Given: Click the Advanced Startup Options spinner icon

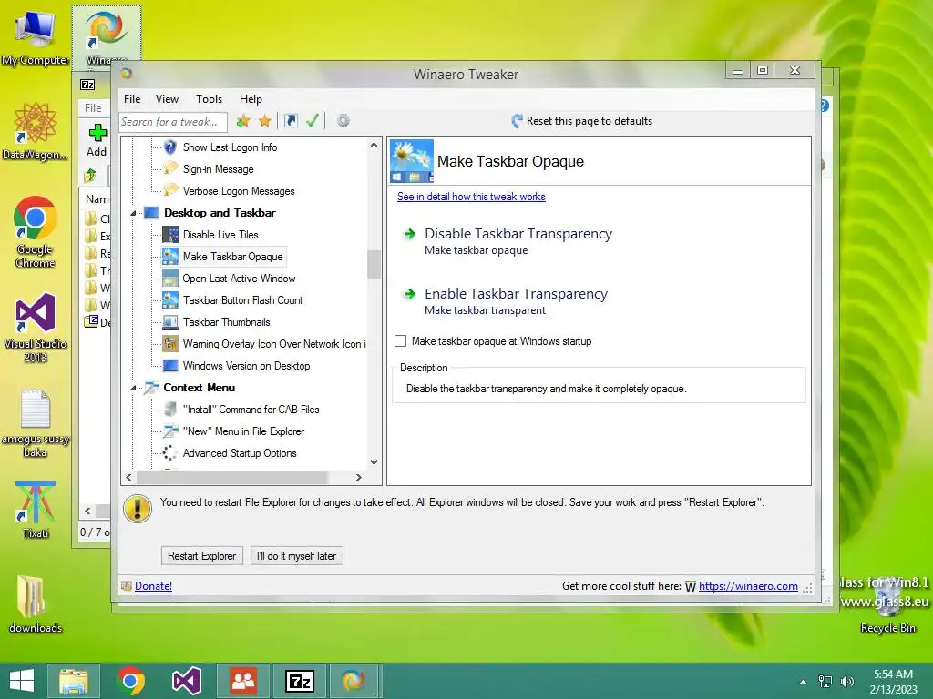Looking at the screenshot, I should [x=169, y=453].
